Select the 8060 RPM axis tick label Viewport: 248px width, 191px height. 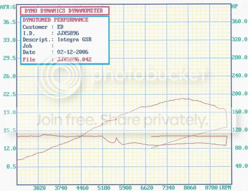190,187
